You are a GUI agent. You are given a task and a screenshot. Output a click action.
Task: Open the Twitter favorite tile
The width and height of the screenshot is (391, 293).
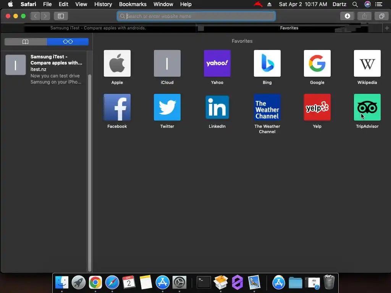coord(167,107)
